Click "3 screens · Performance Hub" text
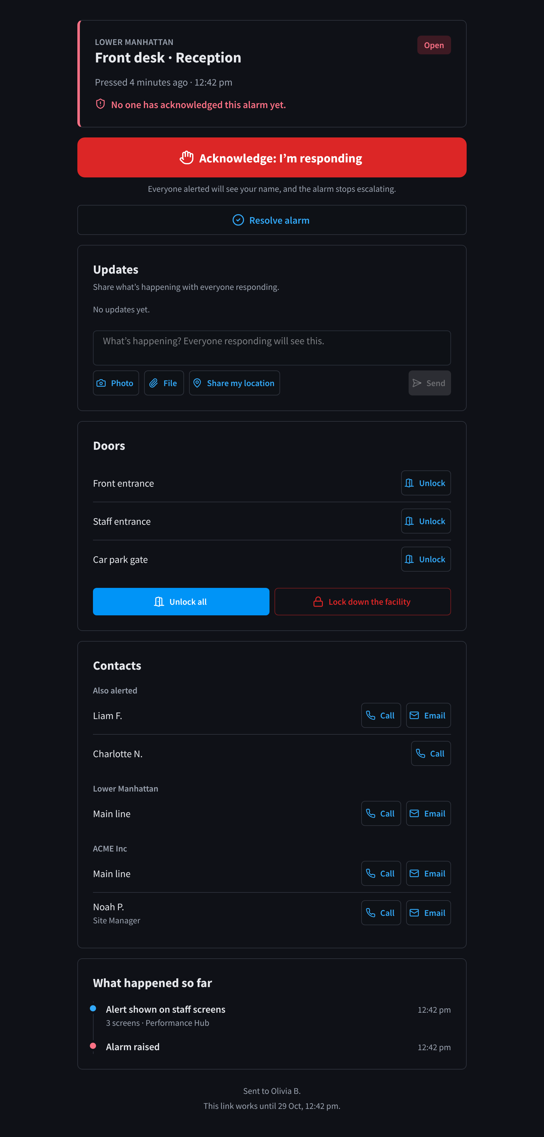Viewport: 544px width, 1137px height. [158, 1023]
